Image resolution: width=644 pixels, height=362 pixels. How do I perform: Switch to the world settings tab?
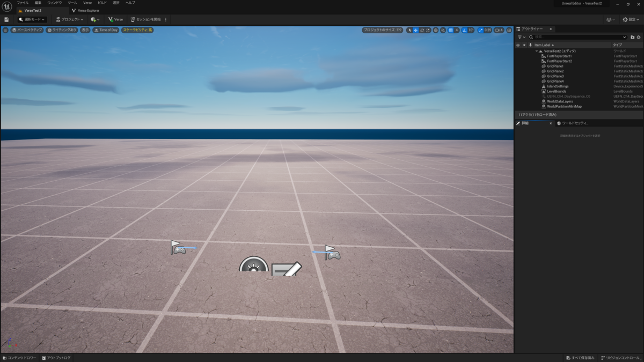(x=574, y=122)
